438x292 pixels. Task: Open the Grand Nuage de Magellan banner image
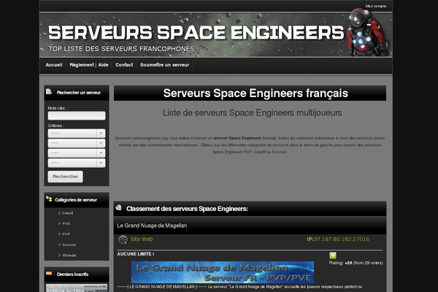click(223, 272)
